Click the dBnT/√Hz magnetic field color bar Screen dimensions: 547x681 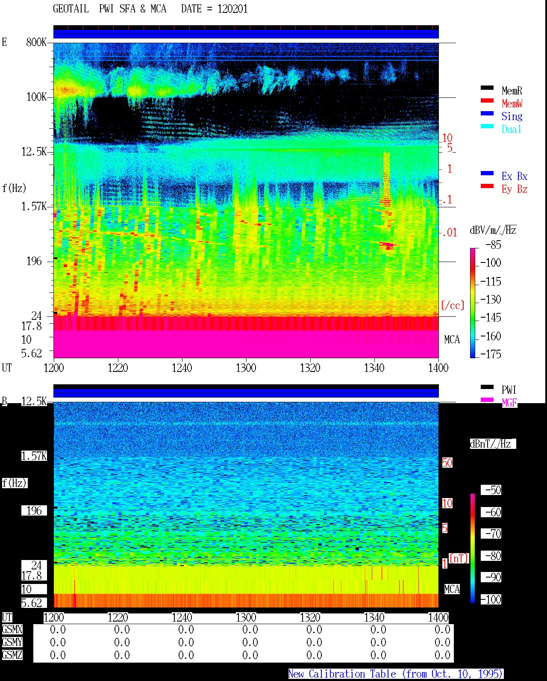point(473,548)
